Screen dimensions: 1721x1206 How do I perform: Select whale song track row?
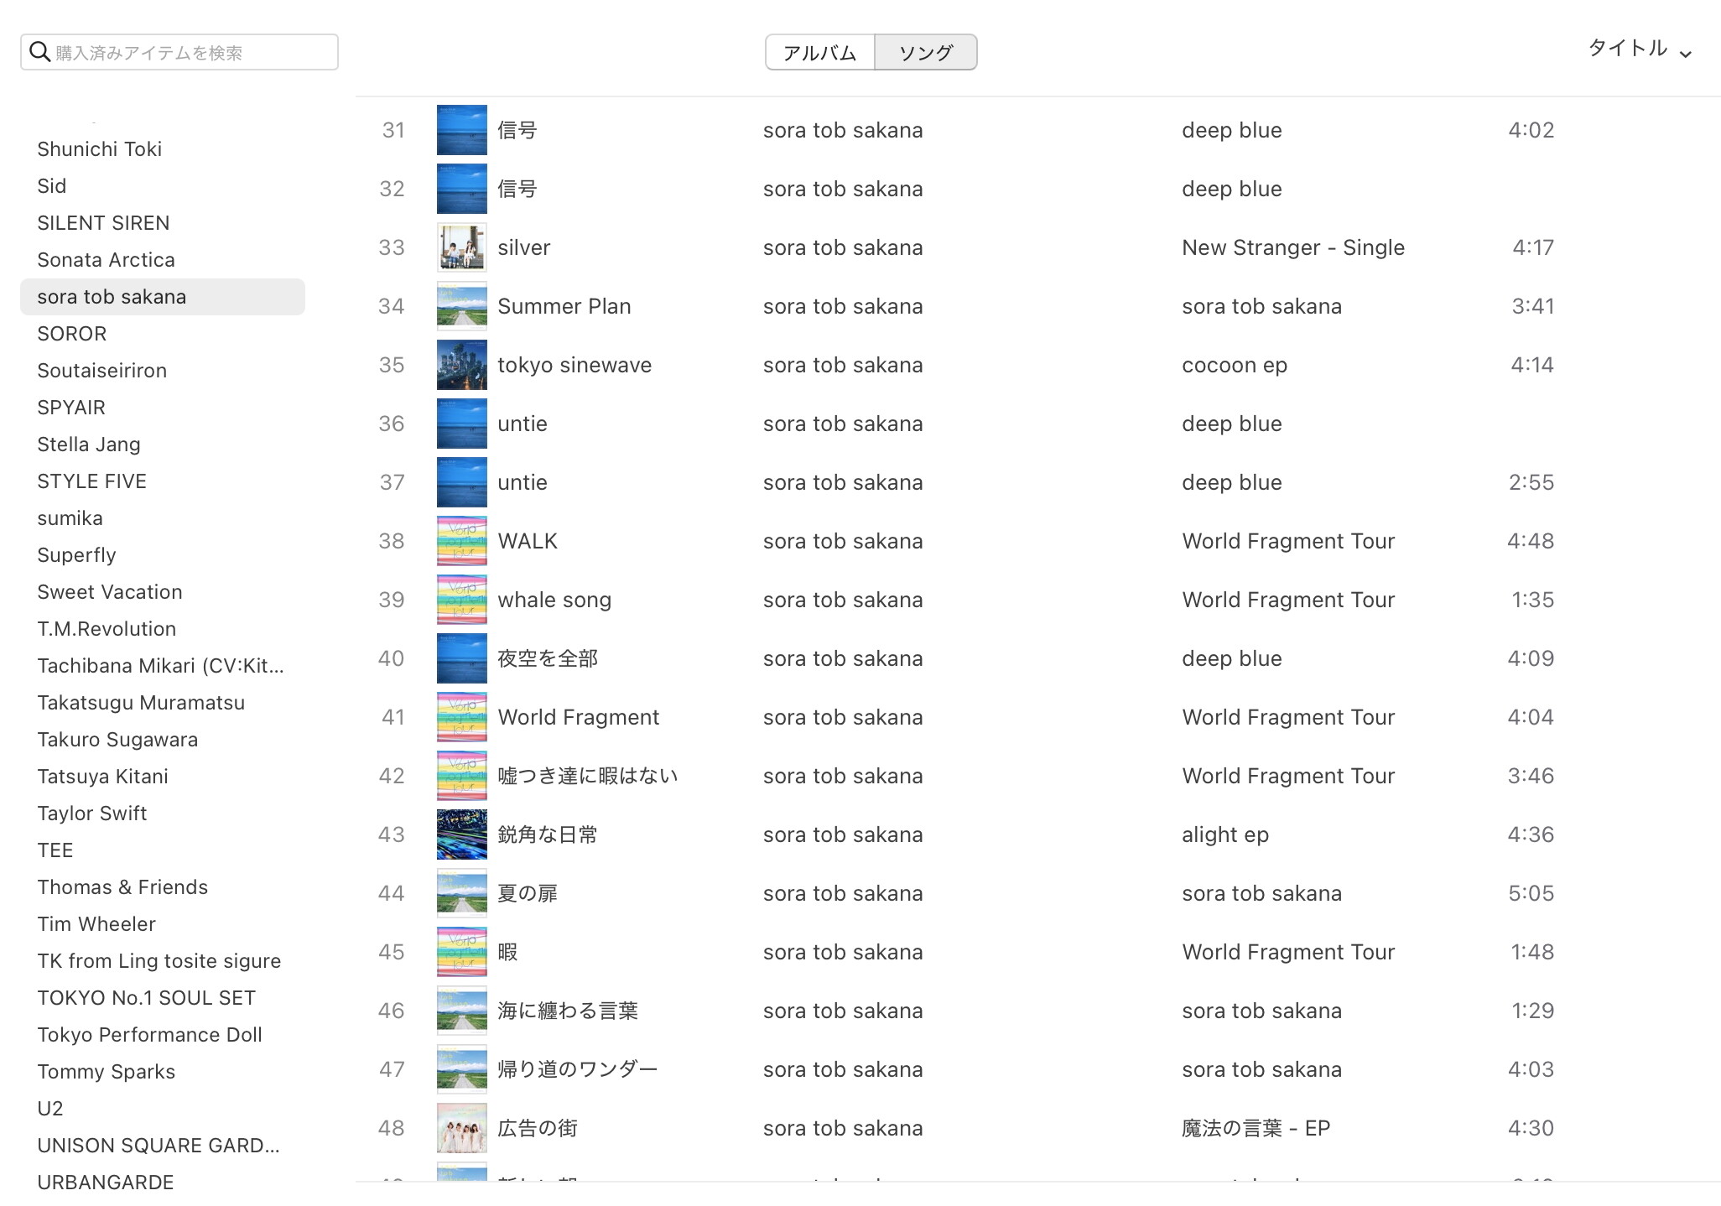pyautogui.click(x=554, y=600)
